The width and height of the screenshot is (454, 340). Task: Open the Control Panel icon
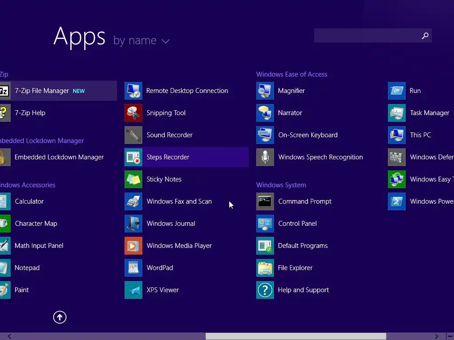(x=265, y=224)
